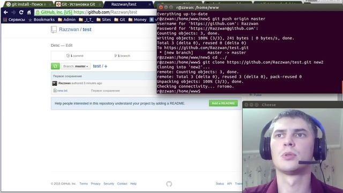
Task: Click the browser forward arrow
Action: (13, 12)
